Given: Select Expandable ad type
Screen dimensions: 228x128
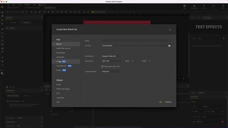Looking at the screenshot, I should (x=66, y=53).
